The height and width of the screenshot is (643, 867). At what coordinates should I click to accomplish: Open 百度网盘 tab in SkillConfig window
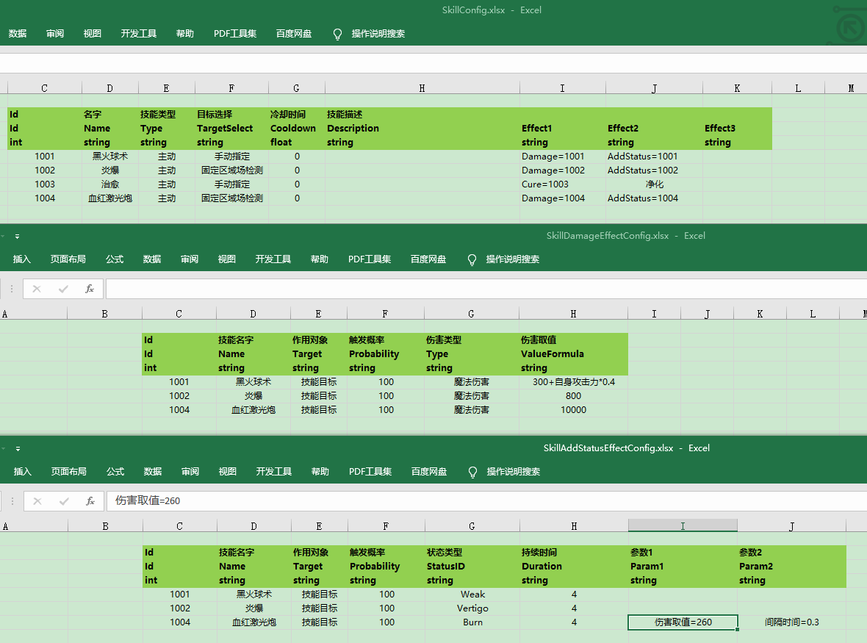coord(294,34)
